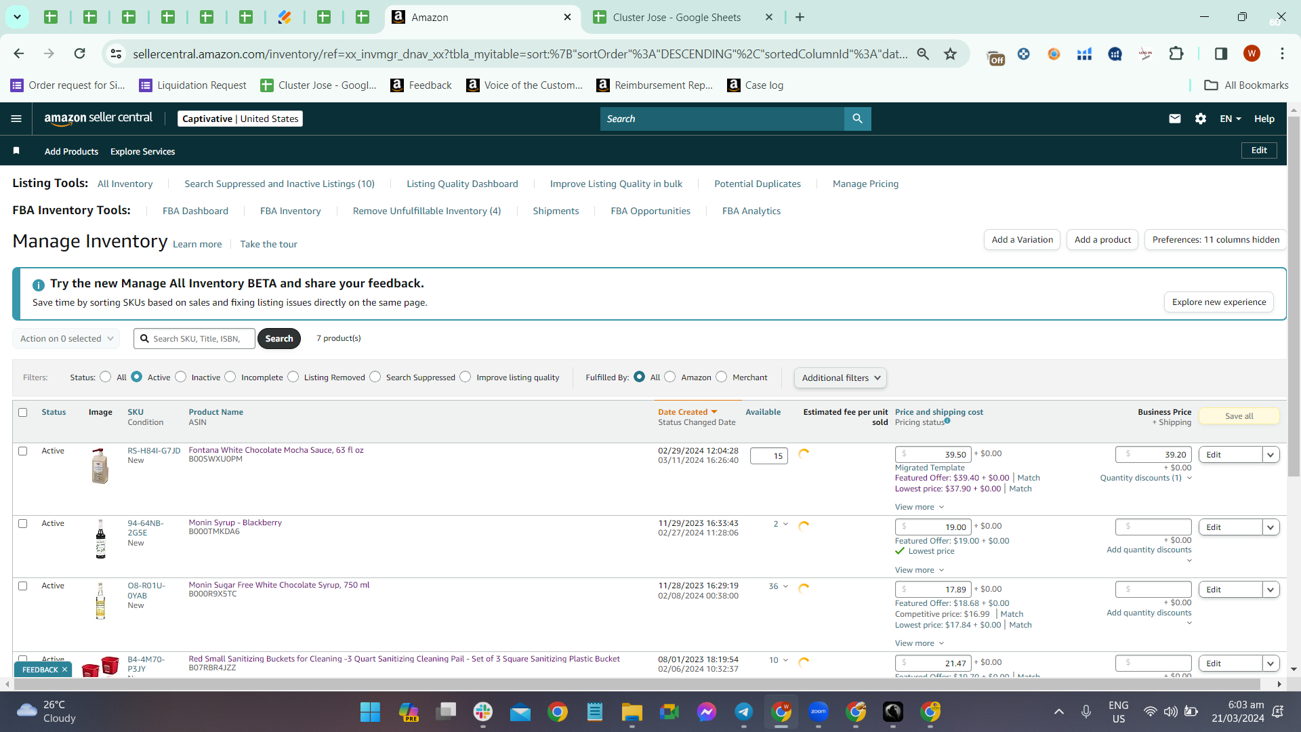Screen dimensions: 1301x732
Task: Open the Windows Start menu
Action: [370, 712]
